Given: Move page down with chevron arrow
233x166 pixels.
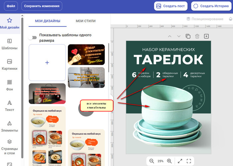Looking at the screenshot, I should tap(179, 36).
